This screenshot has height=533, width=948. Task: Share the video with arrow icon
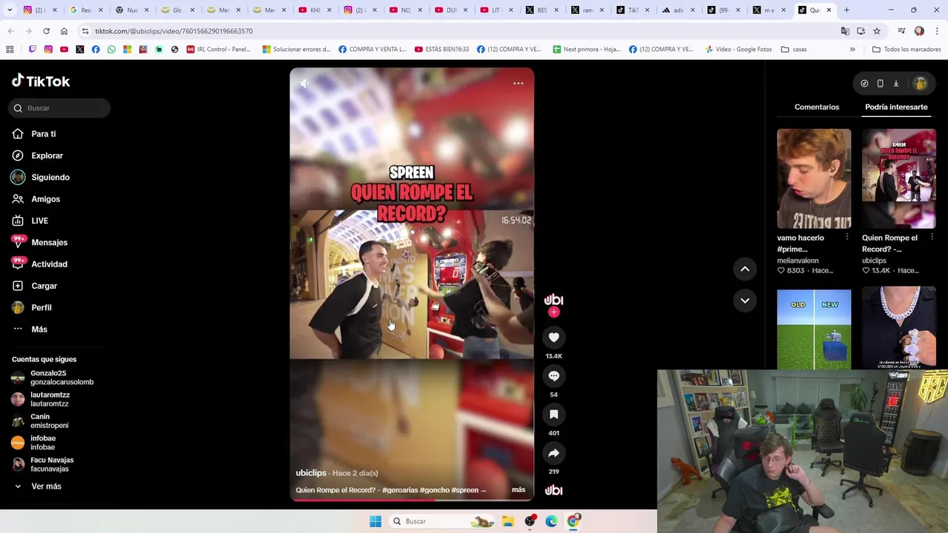coord(553,453)
